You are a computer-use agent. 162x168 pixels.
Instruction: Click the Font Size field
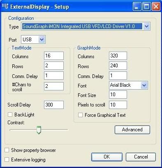[x=118, y=95]
